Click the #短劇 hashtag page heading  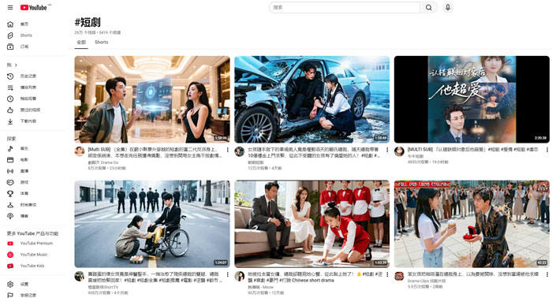[x=88, y=23]
